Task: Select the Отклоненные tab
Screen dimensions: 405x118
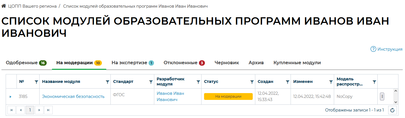Action: pyautogui.click(x=184, y=63)
